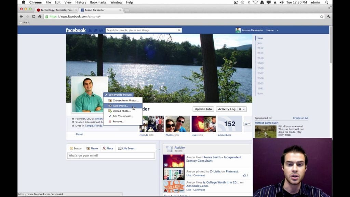Click the Update Info button
350x197 pixels.
point(203,109)
